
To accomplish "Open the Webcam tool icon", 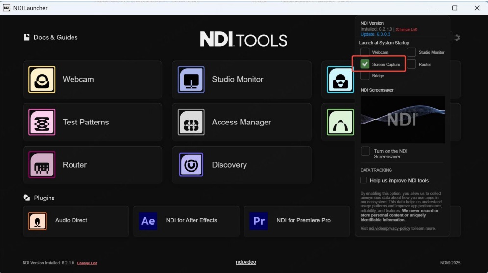I will point(42,79).
